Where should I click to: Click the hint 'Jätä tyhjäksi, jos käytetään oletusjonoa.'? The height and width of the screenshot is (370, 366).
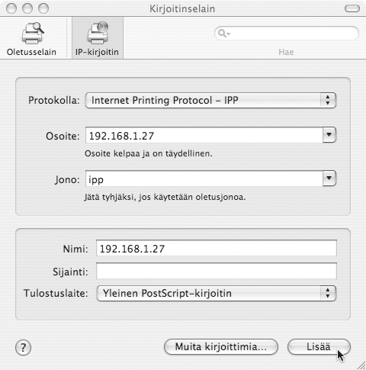165,197
